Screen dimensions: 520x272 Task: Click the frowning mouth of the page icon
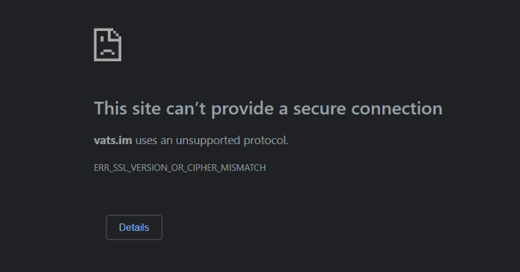point(106,53)
